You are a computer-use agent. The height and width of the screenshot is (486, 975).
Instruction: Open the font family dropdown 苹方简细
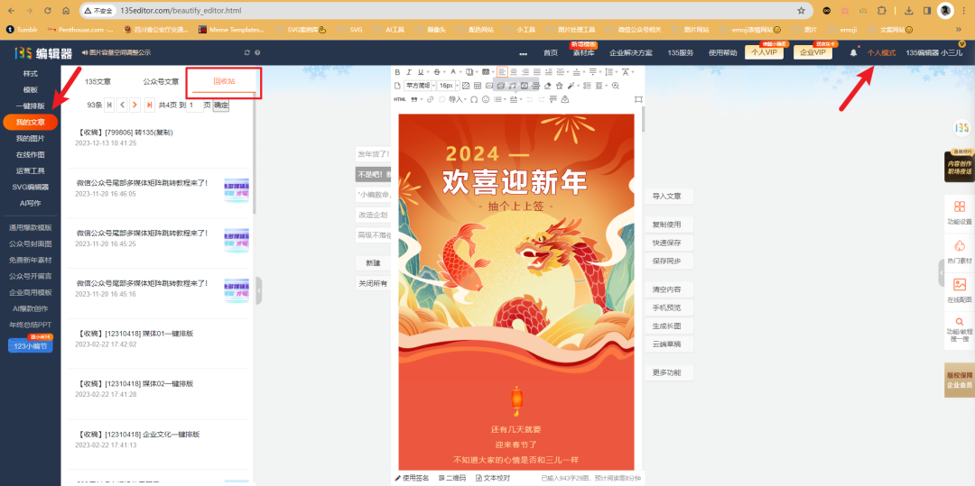click(419, 86)
